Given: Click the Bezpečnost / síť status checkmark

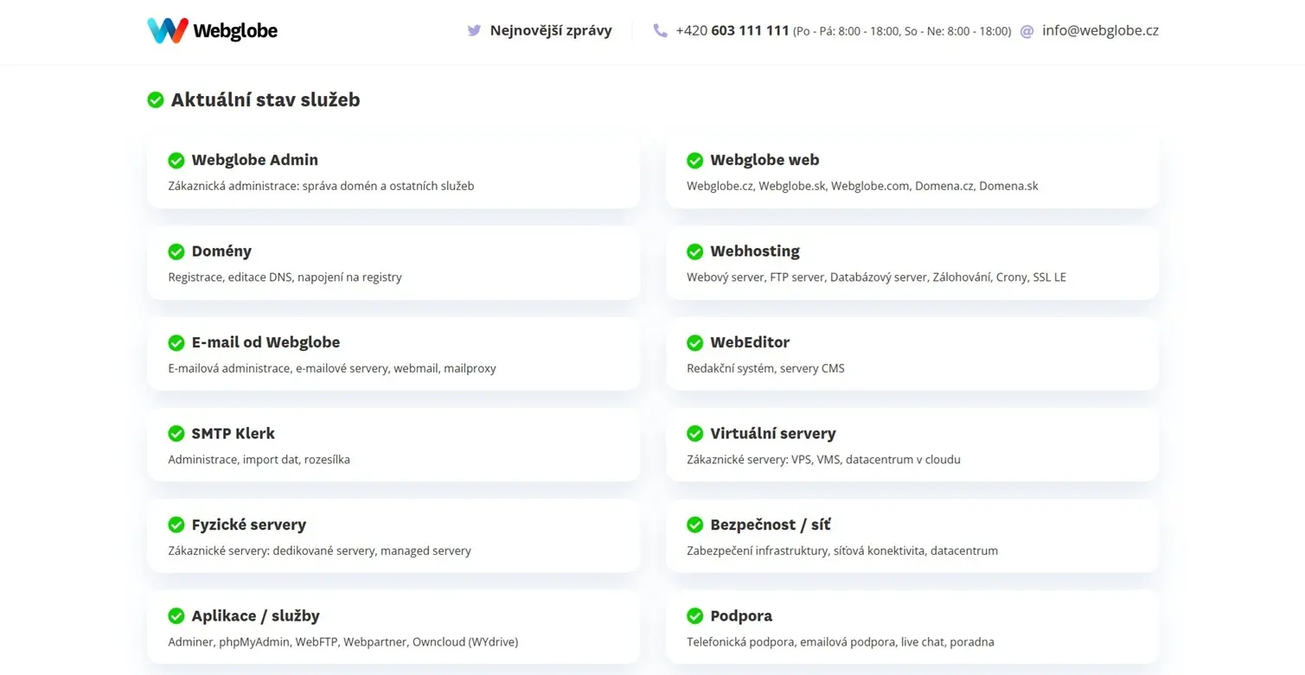Looking at the screenshot, I should (695, 525).
